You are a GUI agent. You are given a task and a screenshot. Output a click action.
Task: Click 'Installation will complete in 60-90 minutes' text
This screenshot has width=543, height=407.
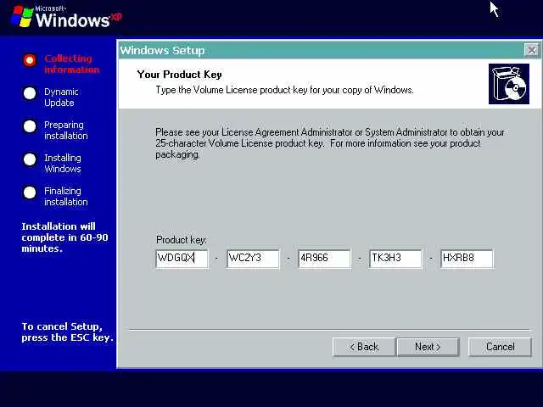pyautogui.click(x=64, y=237)
